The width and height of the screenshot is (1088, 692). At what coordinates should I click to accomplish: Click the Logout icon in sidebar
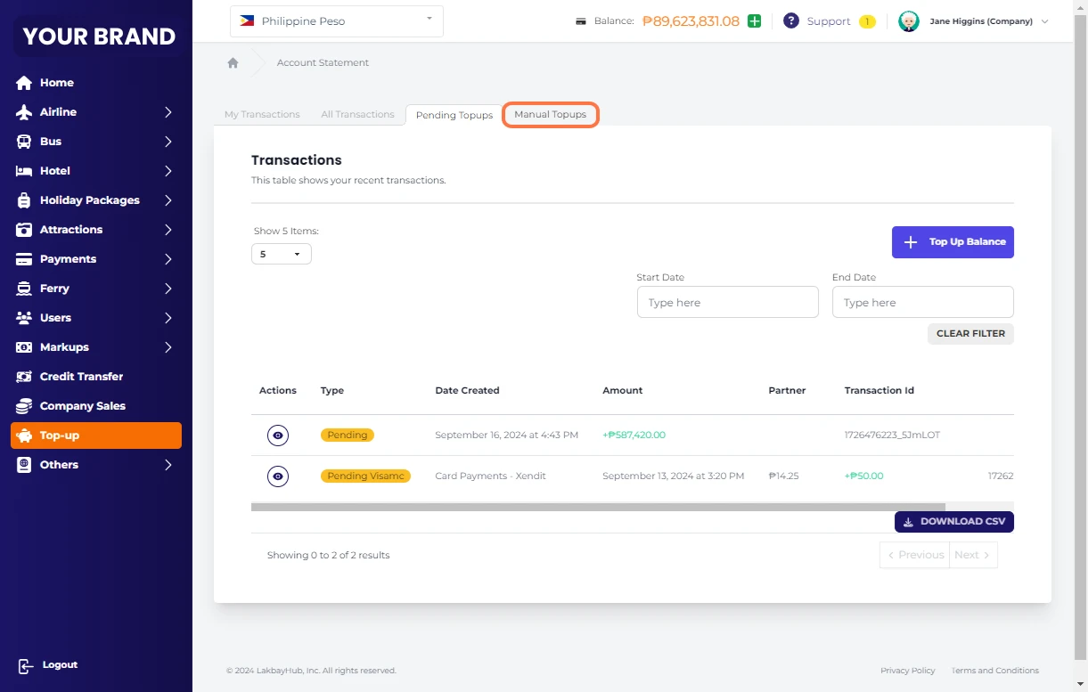(25, 665)
